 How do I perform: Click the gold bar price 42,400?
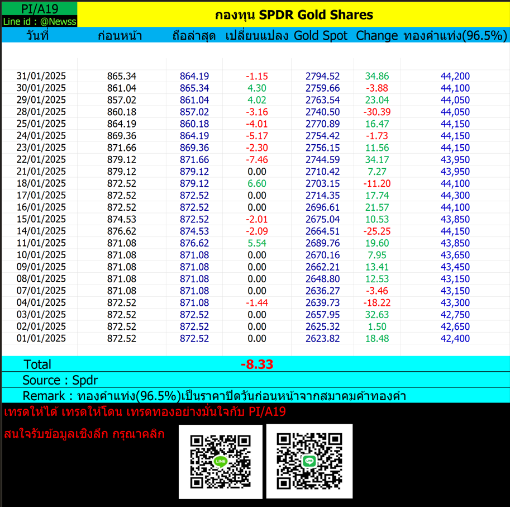[x=455, y=339]
